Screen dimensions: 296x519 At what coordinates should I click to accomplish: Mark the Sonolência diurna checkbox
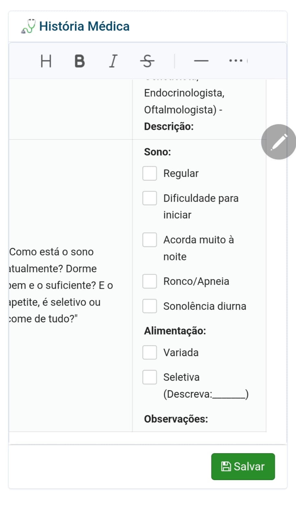click(x=150, y=306)
